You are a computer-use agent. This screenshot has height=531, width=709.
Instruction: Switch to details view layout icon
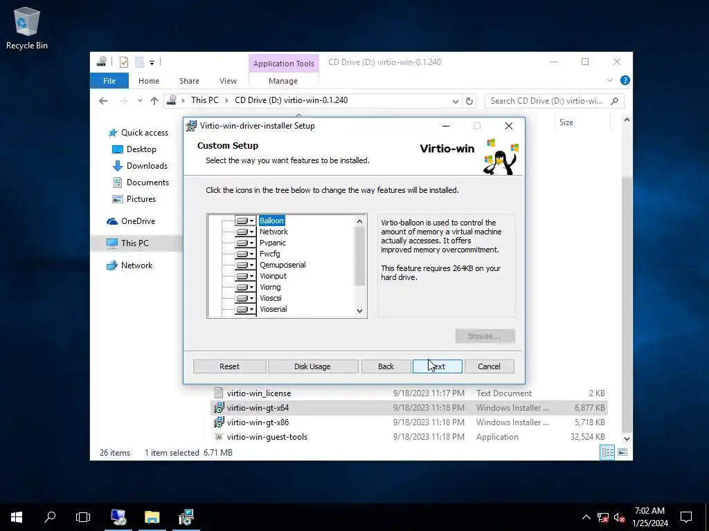coord(607,452)
